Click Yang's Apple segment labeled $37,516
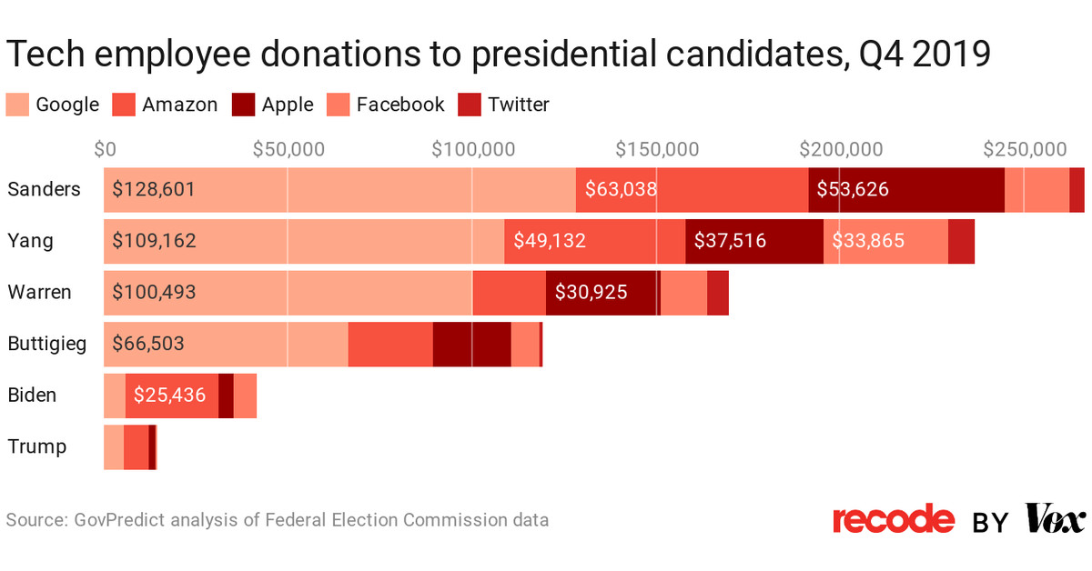Viewport: 1092px width, 571px height. [753, 242]
